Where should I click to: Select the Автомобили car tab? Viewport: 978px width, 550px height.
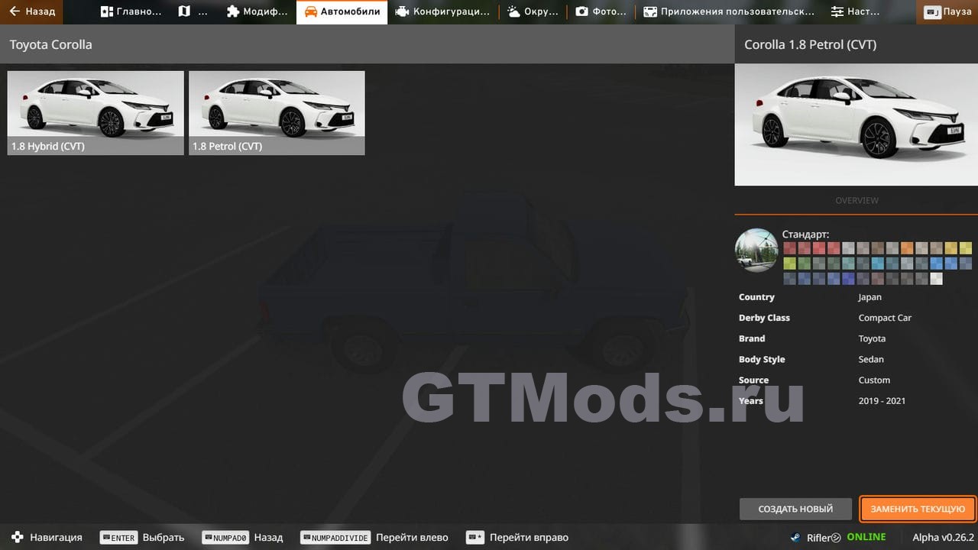(x=342, y=11)
